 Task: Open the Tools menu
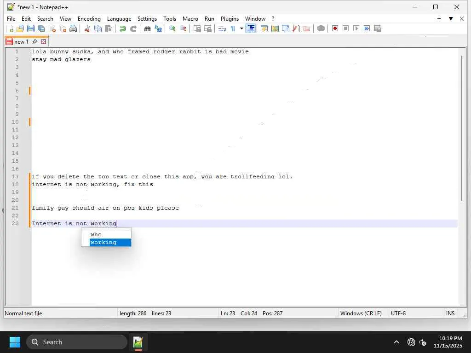[x=170, y=18]
